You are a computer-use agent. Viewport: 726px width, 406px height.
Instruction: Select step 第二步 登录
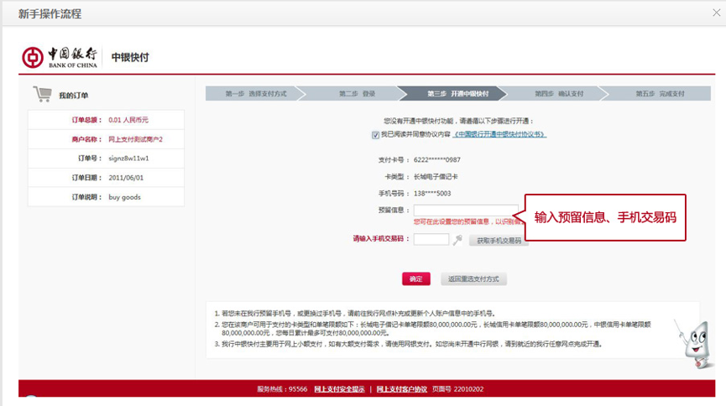click(x=357, y=93)
